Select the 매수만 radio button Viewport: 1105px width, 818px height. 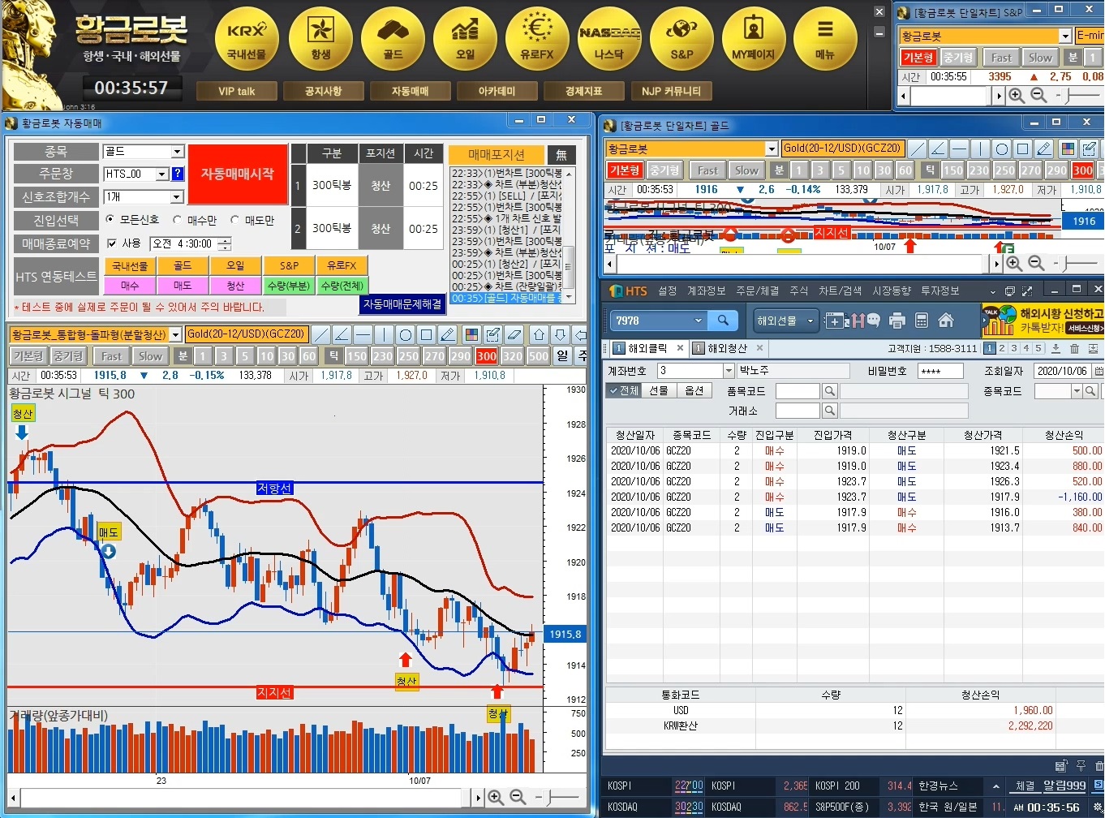point(178,220)
